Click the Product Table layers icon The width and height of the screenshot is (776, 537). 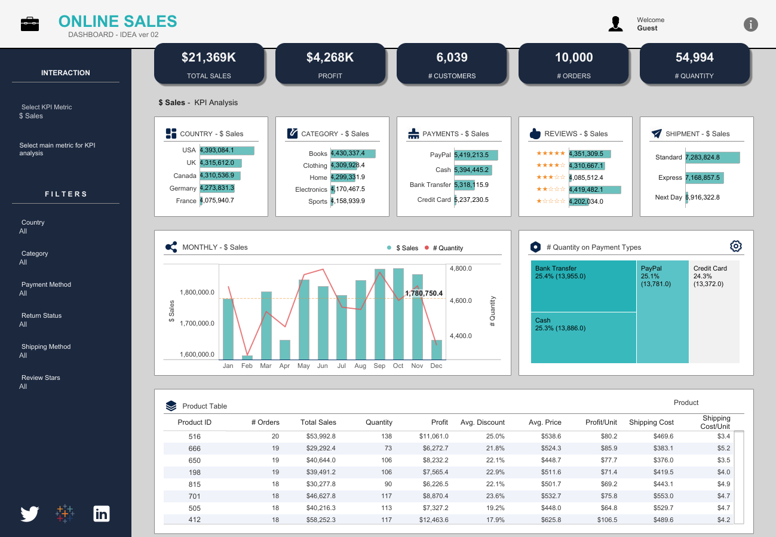click(171, 406)
